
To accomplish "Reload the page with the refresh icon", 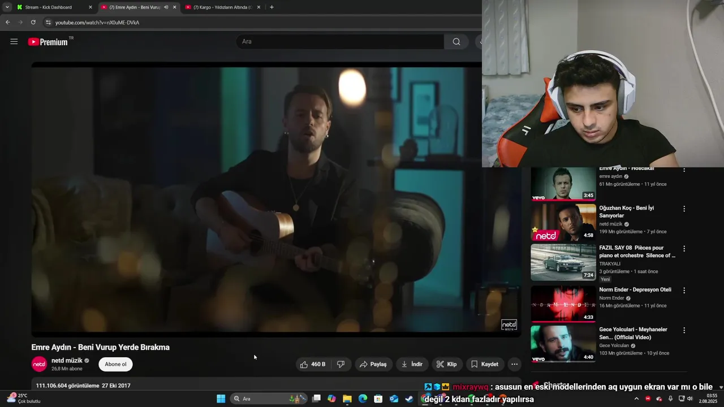I will (x=33, y=22).
